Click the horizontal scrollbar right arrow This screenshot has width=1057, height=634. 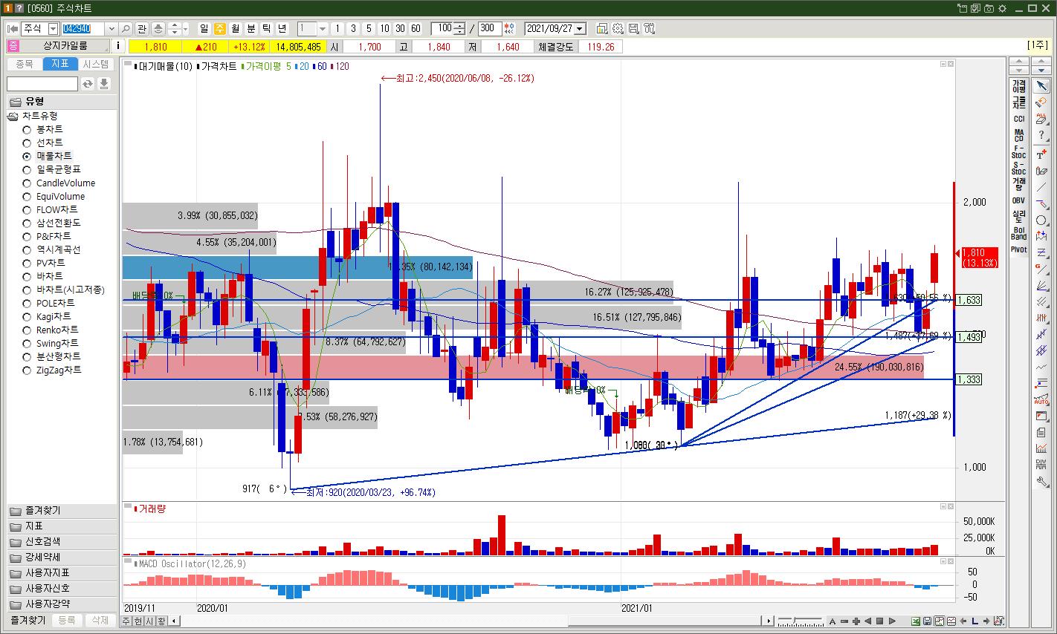point(769,621)
